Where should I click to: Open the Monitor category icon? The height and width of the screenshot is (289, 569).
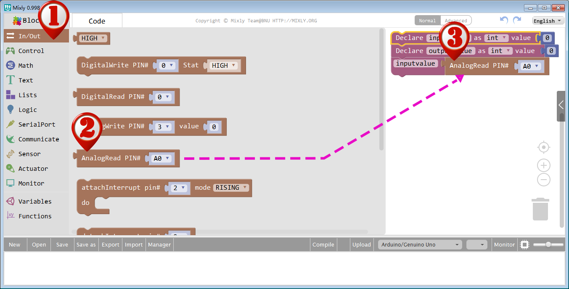point(11,183)
